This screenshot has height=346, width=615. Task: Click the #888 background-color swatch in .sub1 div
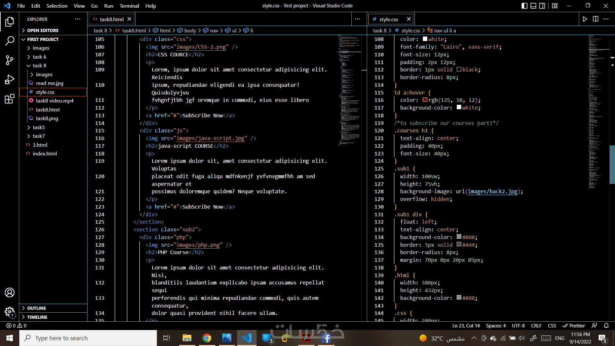[459, 237]
